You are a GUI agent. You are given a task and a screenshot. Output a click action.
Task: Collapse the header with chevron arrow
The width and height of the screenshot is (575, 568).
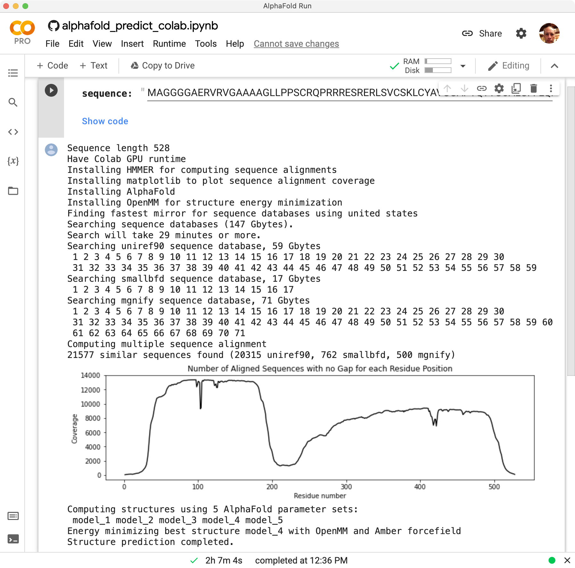[x=555, y=66]
